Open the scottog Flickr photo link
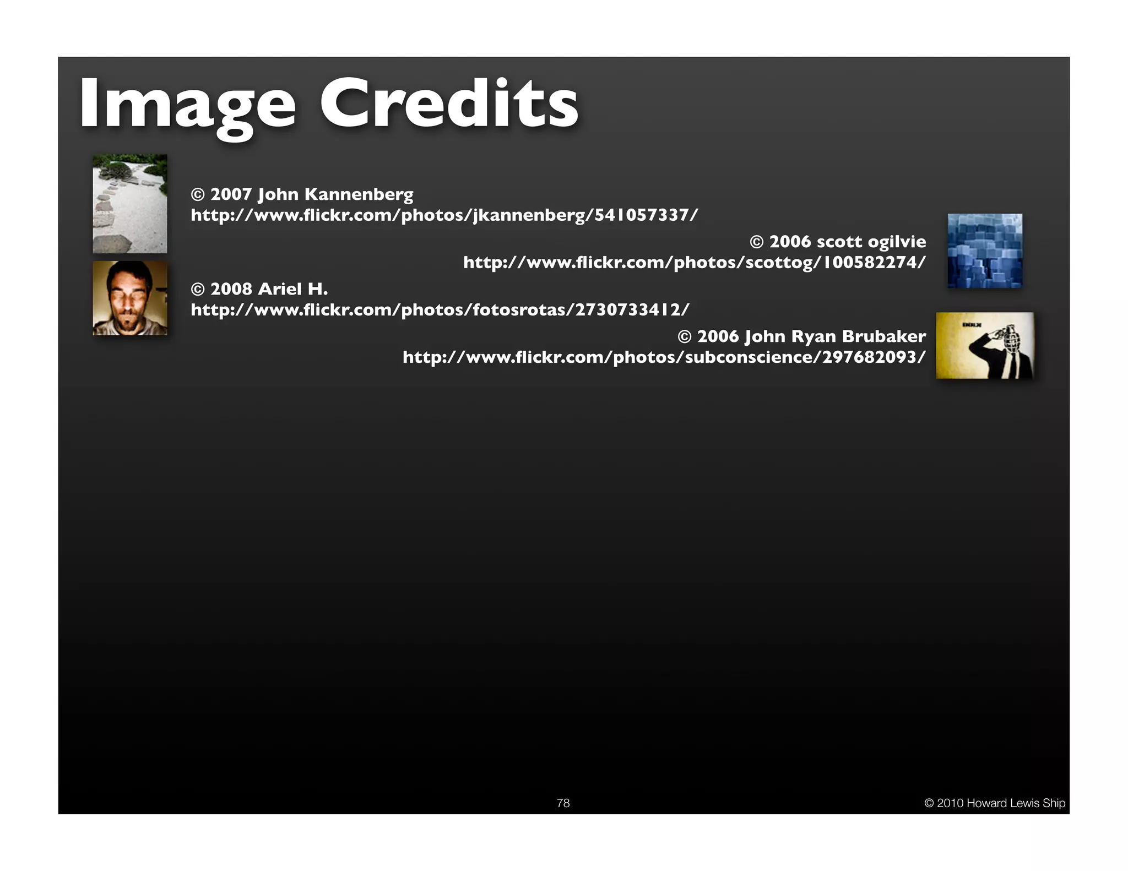The width and height of the screenshot is (1128, 871). tap(694, 262)
